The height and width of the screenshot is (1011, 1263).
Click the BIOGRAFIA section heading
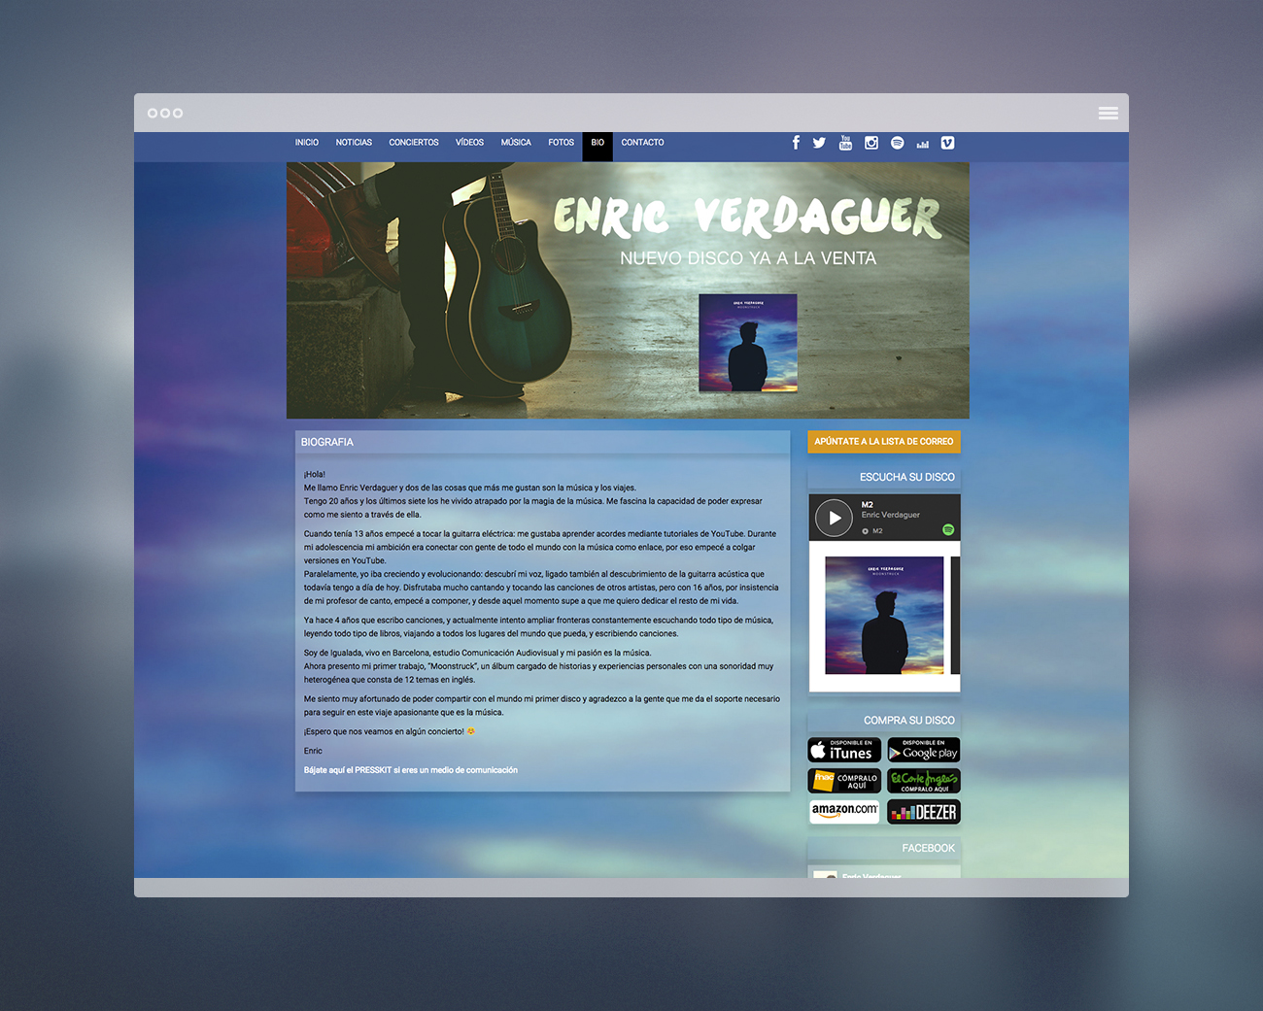click(327, 442)
